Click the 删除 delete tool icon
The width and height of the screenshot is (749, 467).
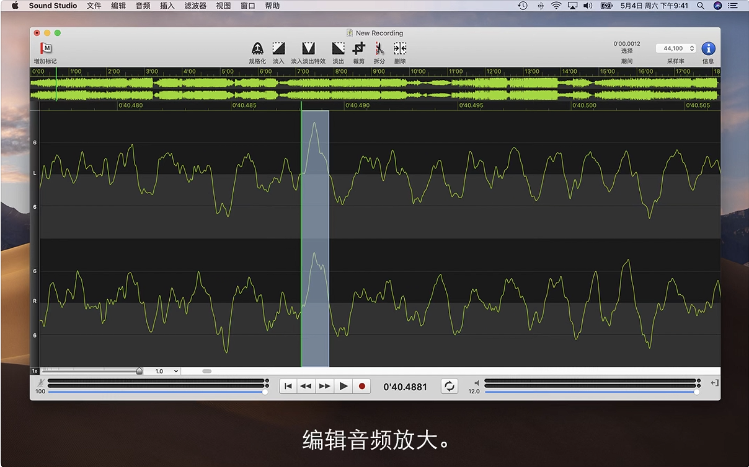click(400, 48)
